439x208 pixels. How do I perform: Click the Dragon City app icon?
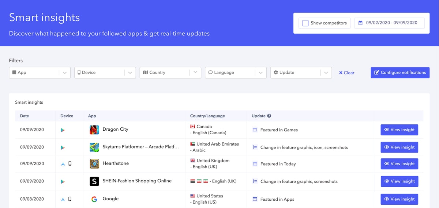click(94, 130)
